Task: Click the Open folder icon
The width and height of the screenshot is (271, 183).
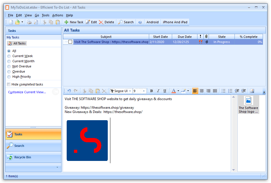Action: click(x=18, y=22)
